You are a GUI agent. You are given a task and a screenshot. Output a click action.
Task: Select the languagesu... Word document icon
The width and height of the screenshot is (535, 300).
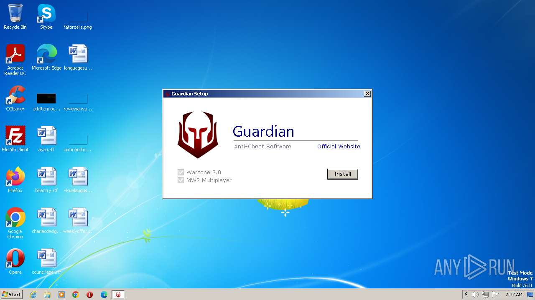[78, 57]
